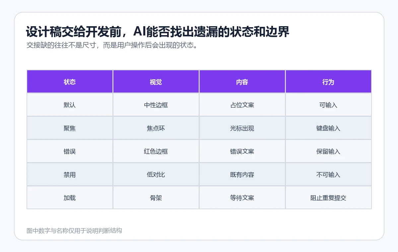Screen dimensions: 398x252
Task: Click the 加载 state cell
Action: [70, 198]
